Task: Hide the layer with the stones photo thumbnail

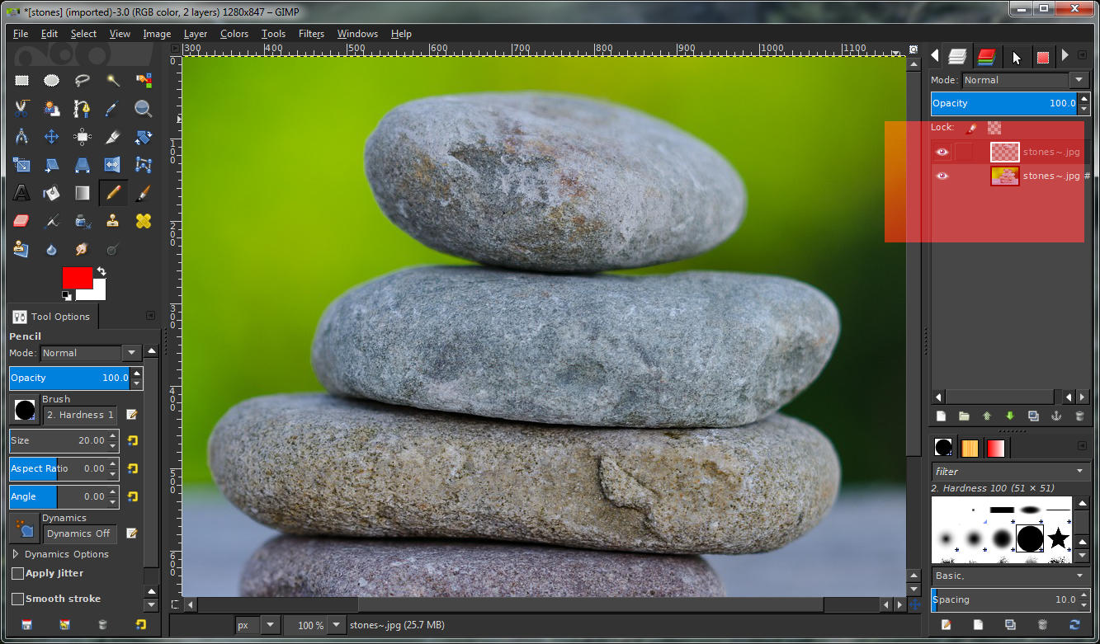Action: [942, 176]
